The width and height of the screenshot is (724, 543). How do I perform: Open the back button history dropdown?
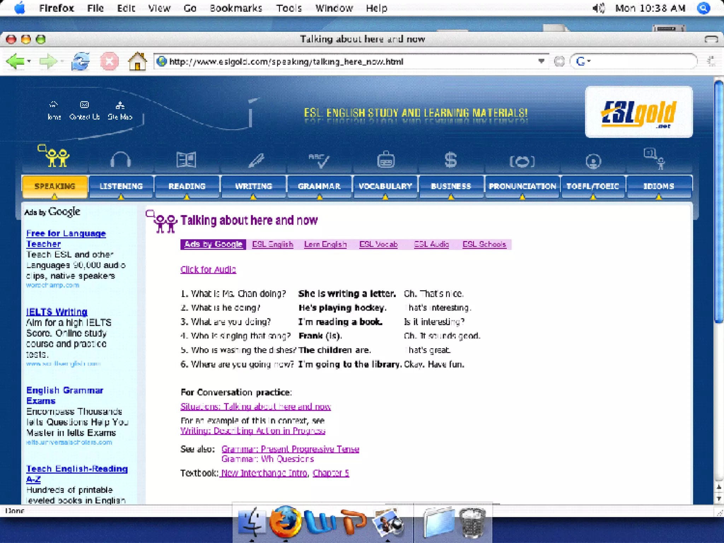pyautogui.click(x=29, y=62)
